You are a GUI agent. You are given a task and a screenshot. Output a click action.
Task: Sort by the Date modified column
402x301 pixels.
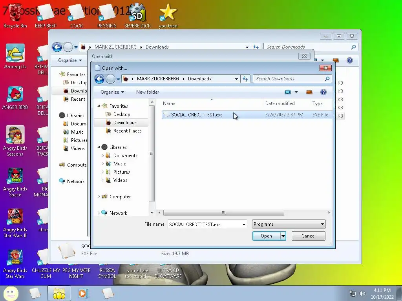click(286, 103)
